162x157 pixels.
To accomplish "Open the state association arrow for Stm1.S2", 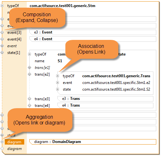I will (57, 89).
